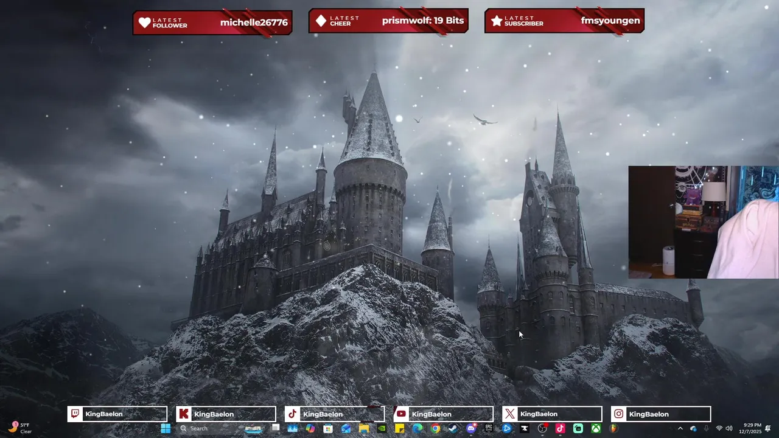Click the YouTube KingBaelon banner

coord(444,414)
